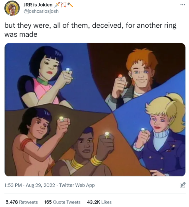View the 43.2K Likes list

click(x=99, y=202)
